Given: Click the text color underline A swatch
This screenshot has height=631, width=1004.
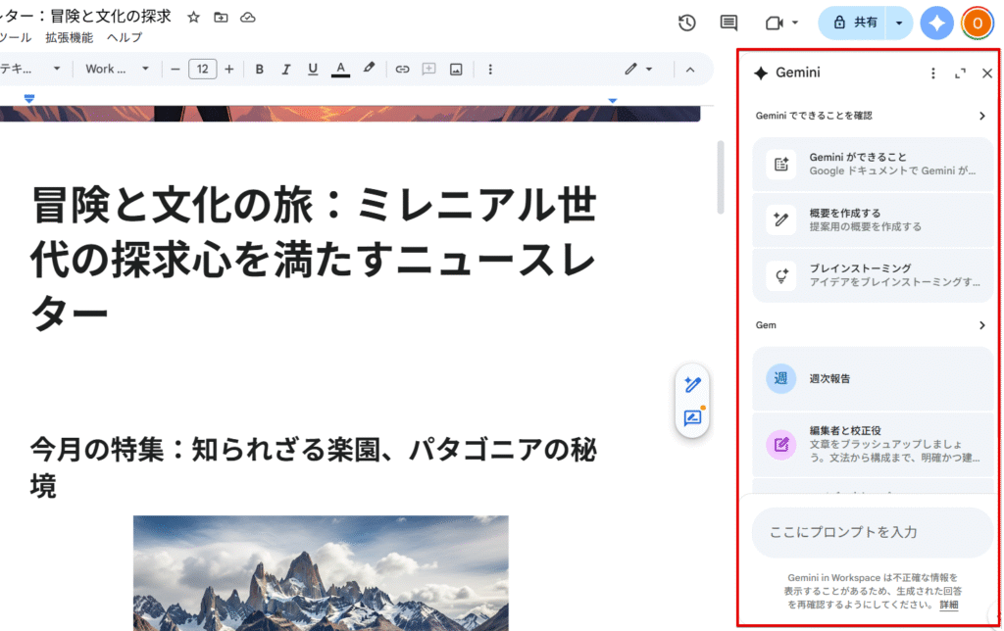Looking at the screenshot, I should 340,70.
